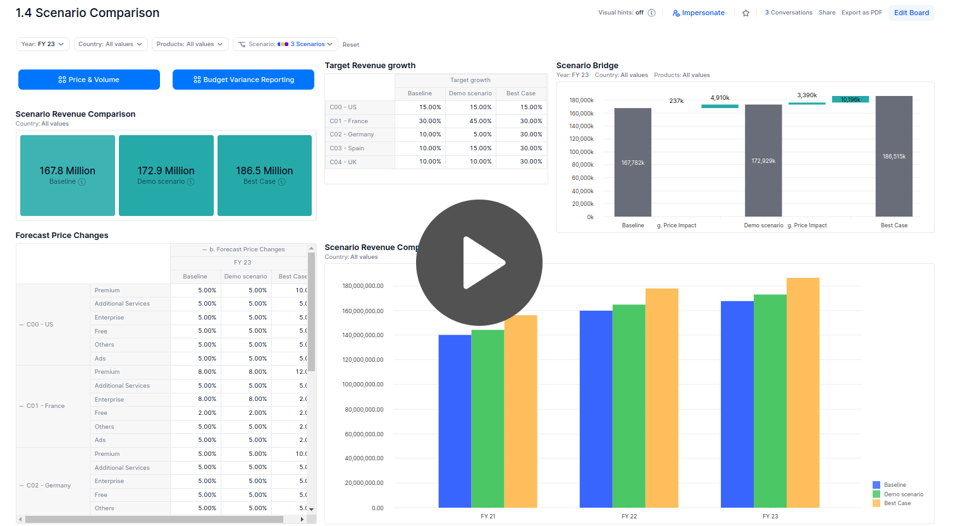Click the Best Case bar in Scenario Bridge
Screen dimensions: 958x526
(894, 156)
